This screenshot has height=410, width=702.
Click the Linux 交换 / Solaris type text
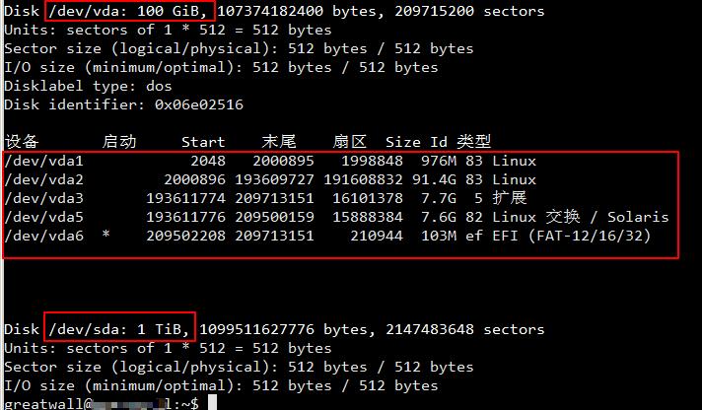tap(581, 217)
